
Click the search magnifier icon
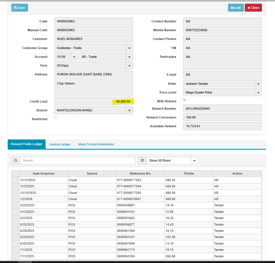pyautogui.click(x=16, y=160)
